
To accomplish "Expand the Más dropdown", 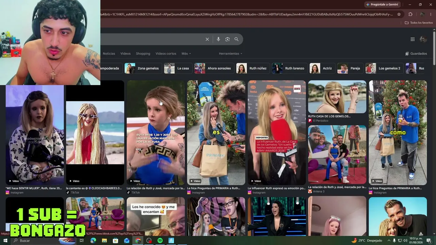I will (x=186, y=53).
